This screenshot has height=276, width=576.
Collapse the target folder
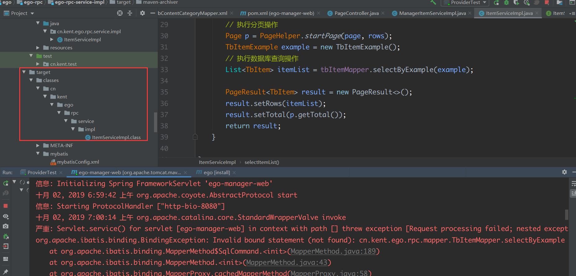24,72
